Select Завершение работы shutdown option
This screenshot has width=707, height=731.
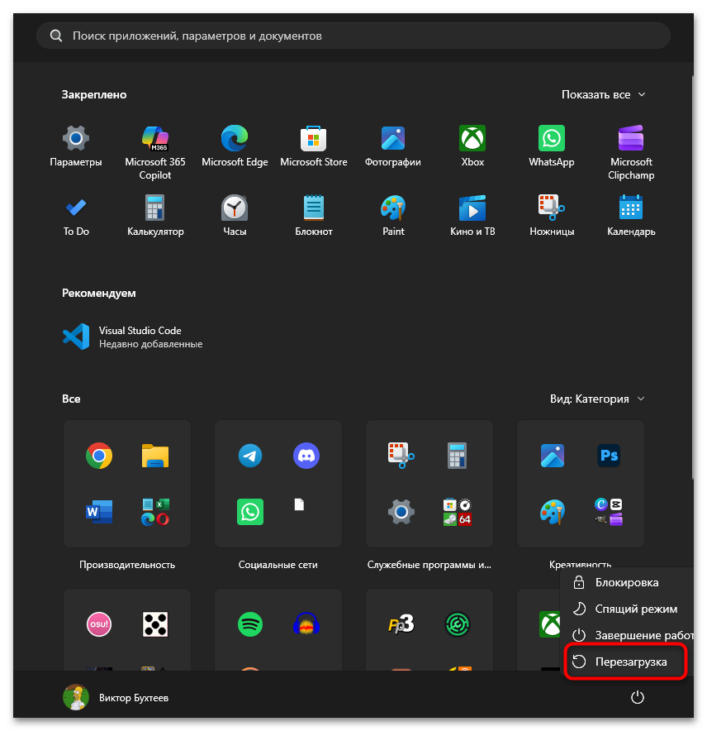point(626,635)
